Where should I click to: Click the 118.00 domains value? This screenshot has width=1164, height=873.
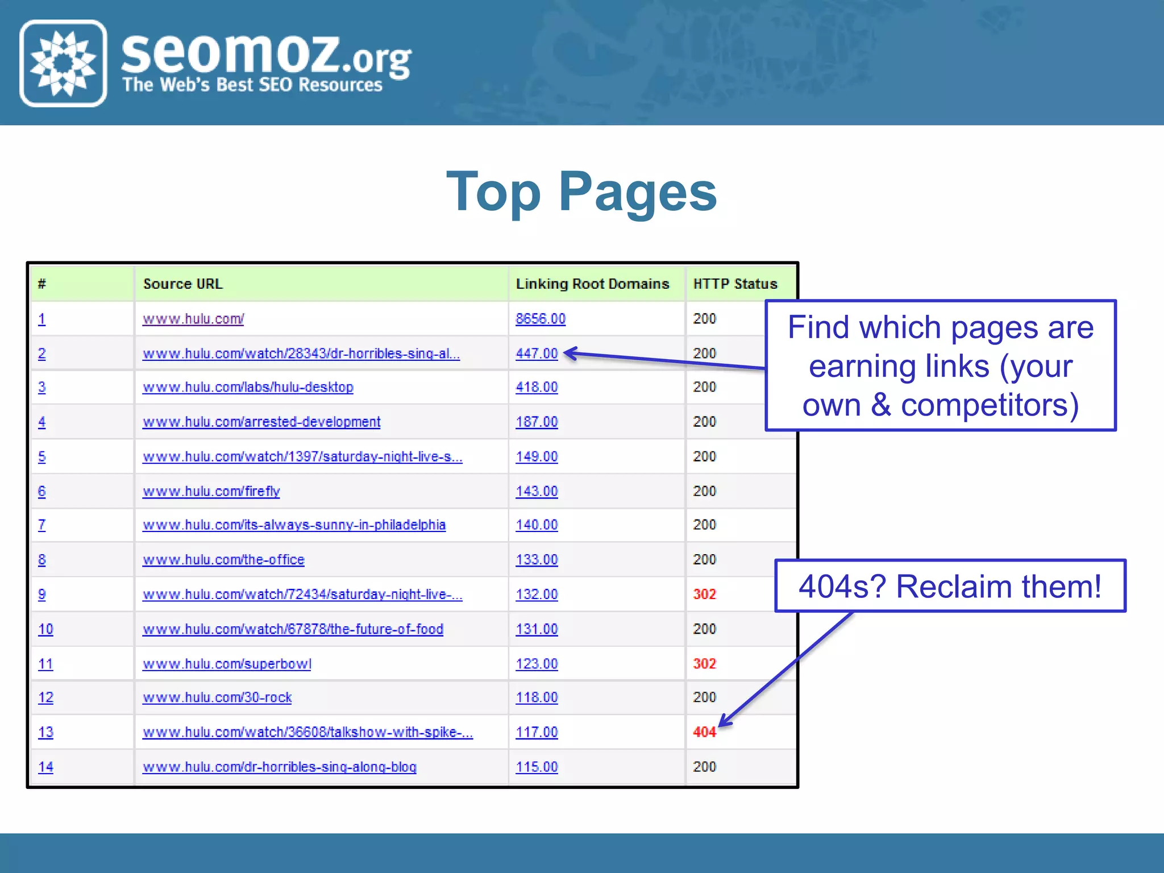[x=537, y=697]
